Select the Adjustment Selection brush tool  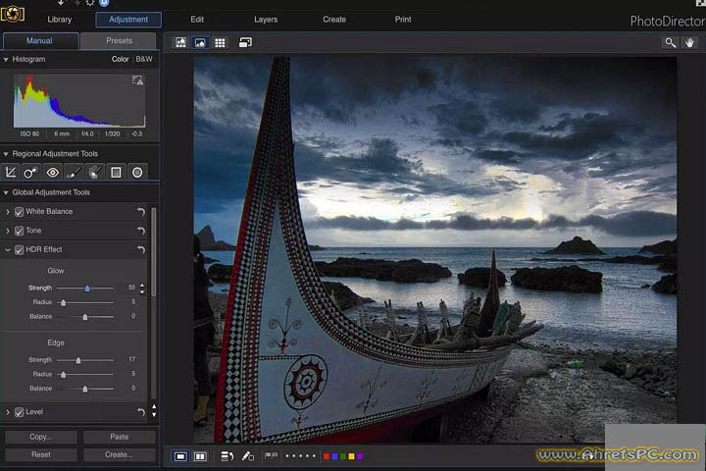tap(94, 172)
